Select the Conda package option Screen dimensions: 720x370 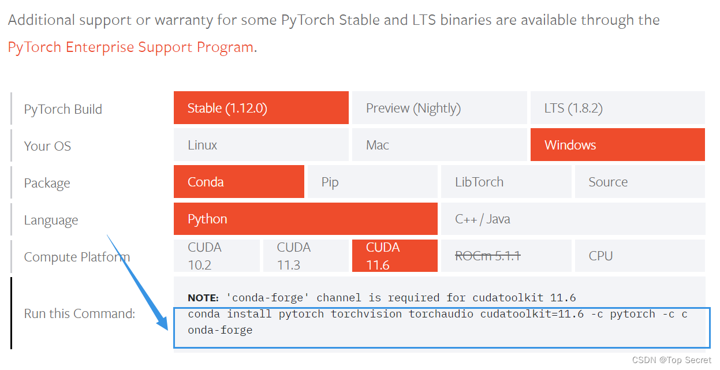click(238, 181)
